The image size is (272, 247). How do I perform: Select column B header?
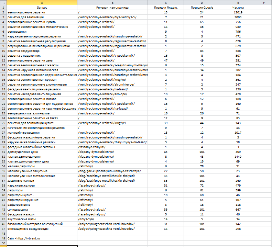coord(112,3)
